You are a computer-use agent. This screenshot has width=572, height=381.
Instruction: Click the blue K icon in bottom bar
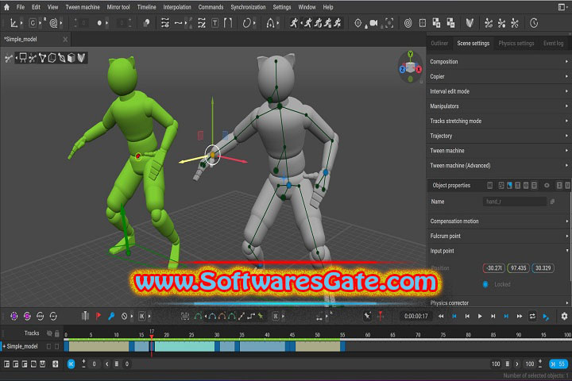[x=71, y=364]
